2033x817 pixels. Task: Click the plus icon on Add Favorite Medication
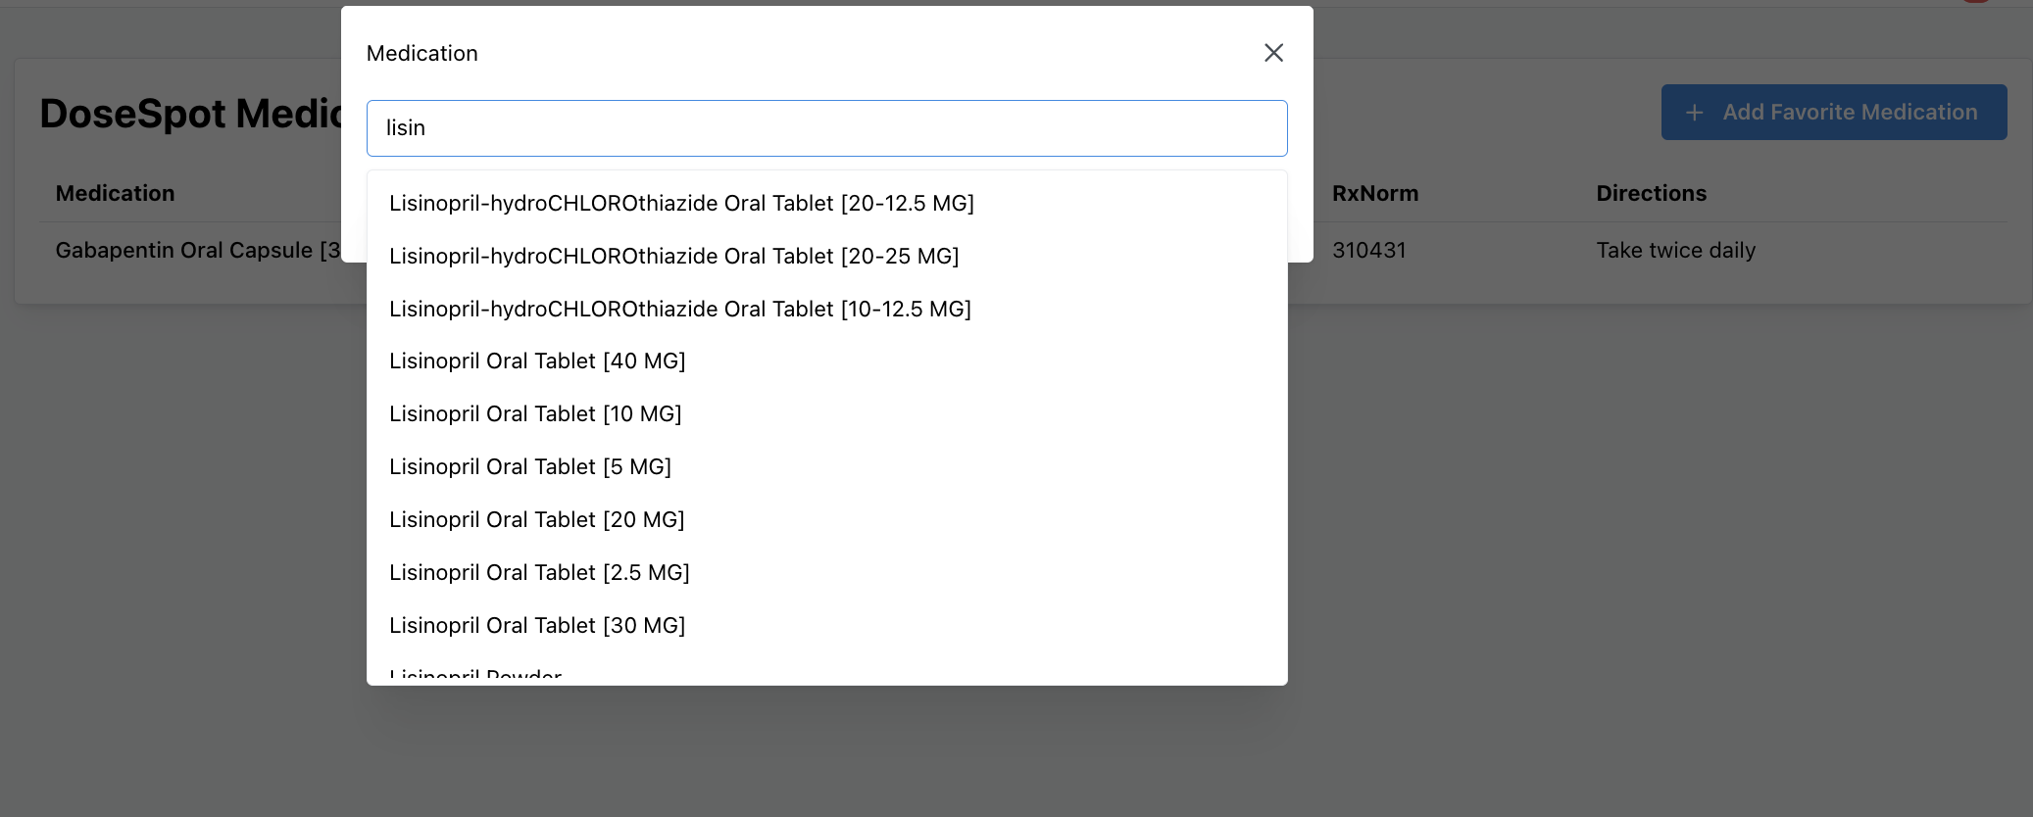point(1694,113)
